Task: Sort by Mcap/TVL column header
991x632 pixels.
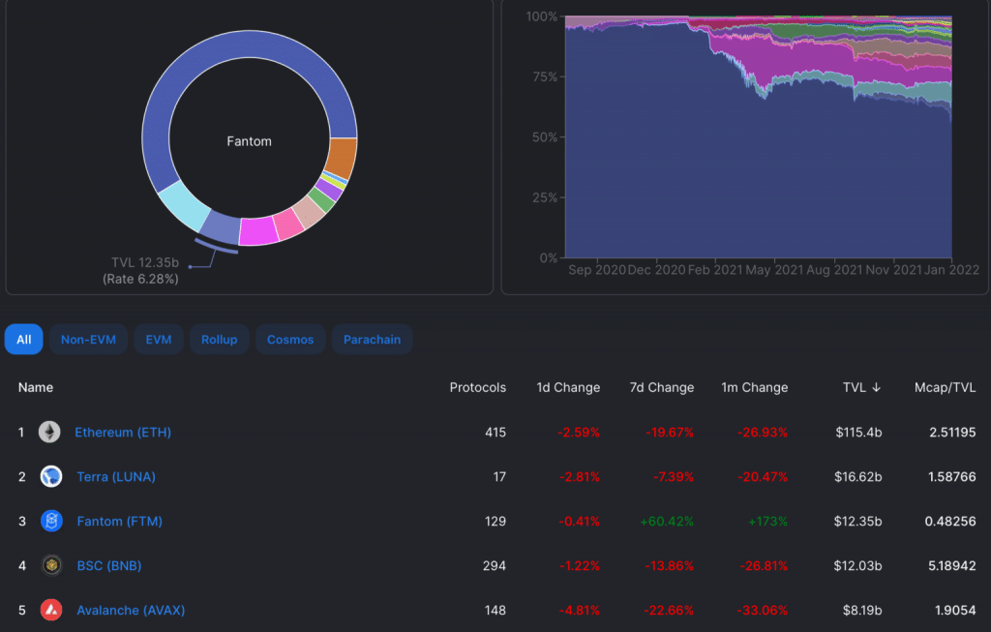Action: pyautogui.click(x=945, y=387)
